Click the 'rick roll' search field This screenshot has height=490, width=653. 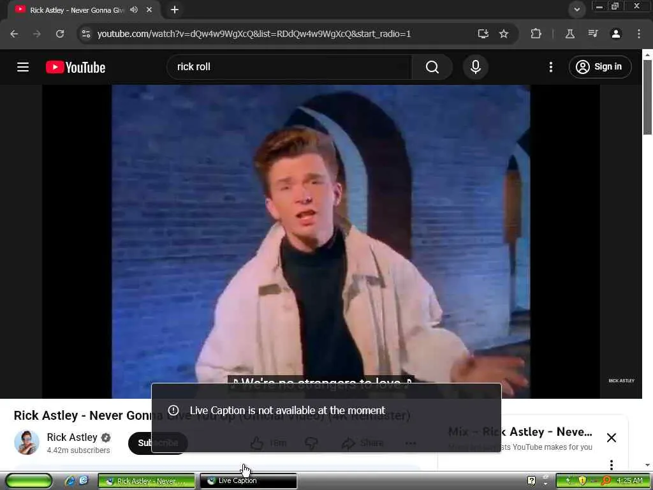pos(290,66)
